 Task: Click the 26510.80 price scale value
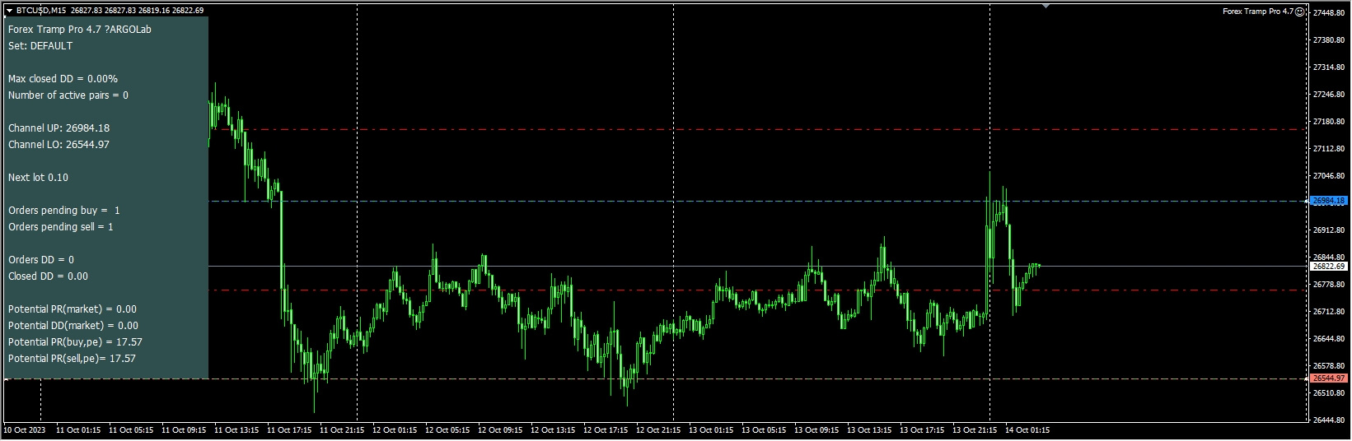pyautogui.click(x=1330, y=393)
